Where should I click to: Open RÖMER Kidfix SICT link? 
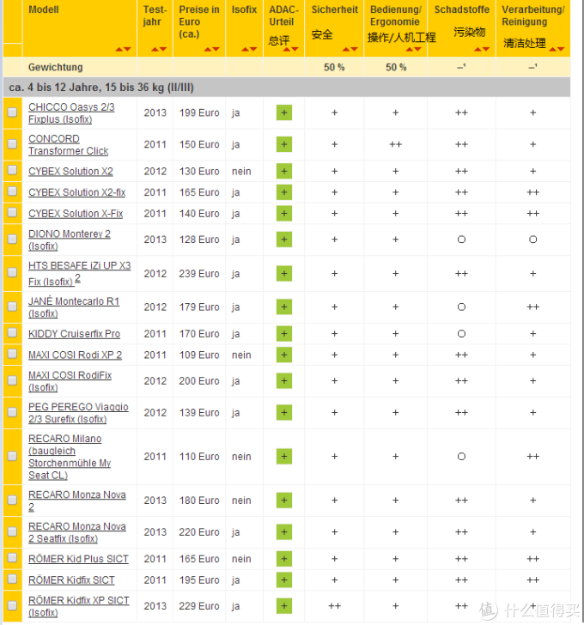tap(71, 580)
